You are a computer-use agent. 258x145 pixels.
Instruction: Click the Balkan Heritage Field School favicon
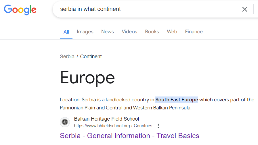pos(65,122)
